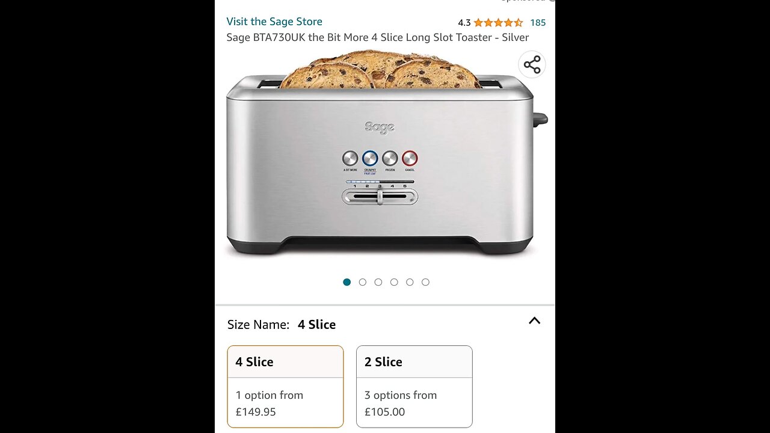Select the 4 Slice size option

click(285, 386)
